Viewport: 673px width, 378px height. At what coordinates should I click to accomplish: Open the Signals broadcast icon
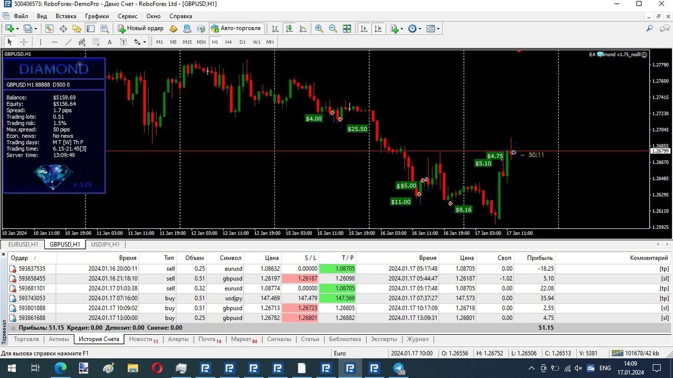201,29
